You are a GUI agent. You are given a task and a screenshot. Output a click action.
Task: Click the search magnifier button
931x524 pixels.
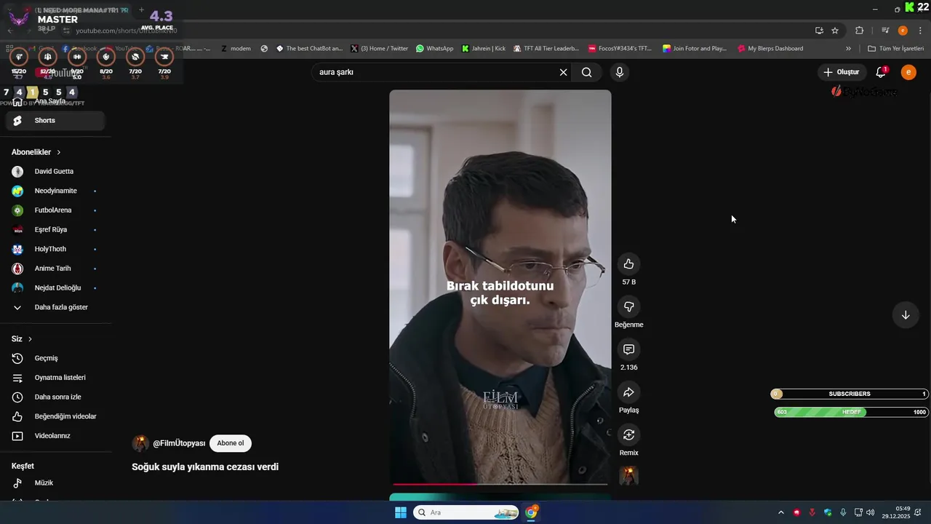click(x=586, y=72)
